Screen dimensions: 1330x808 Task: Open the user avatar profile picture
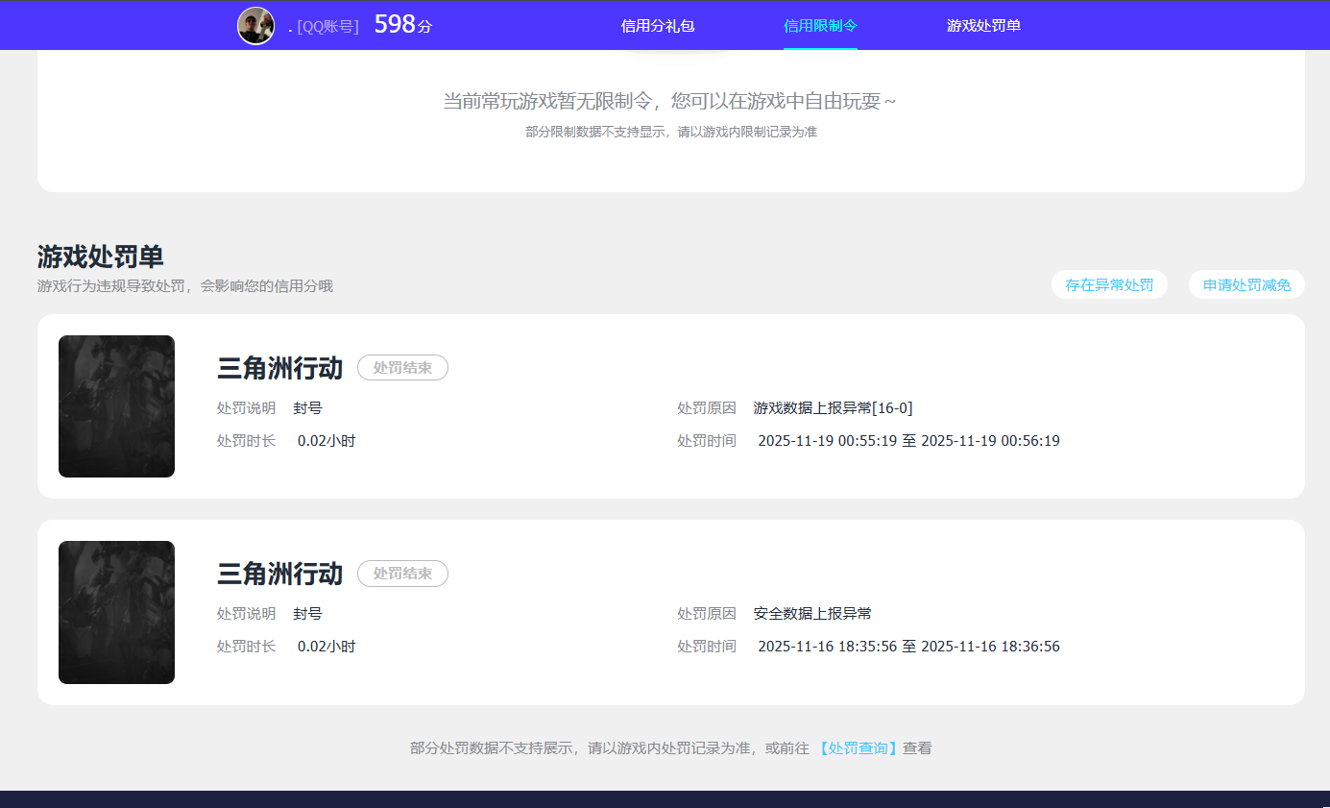255,25
